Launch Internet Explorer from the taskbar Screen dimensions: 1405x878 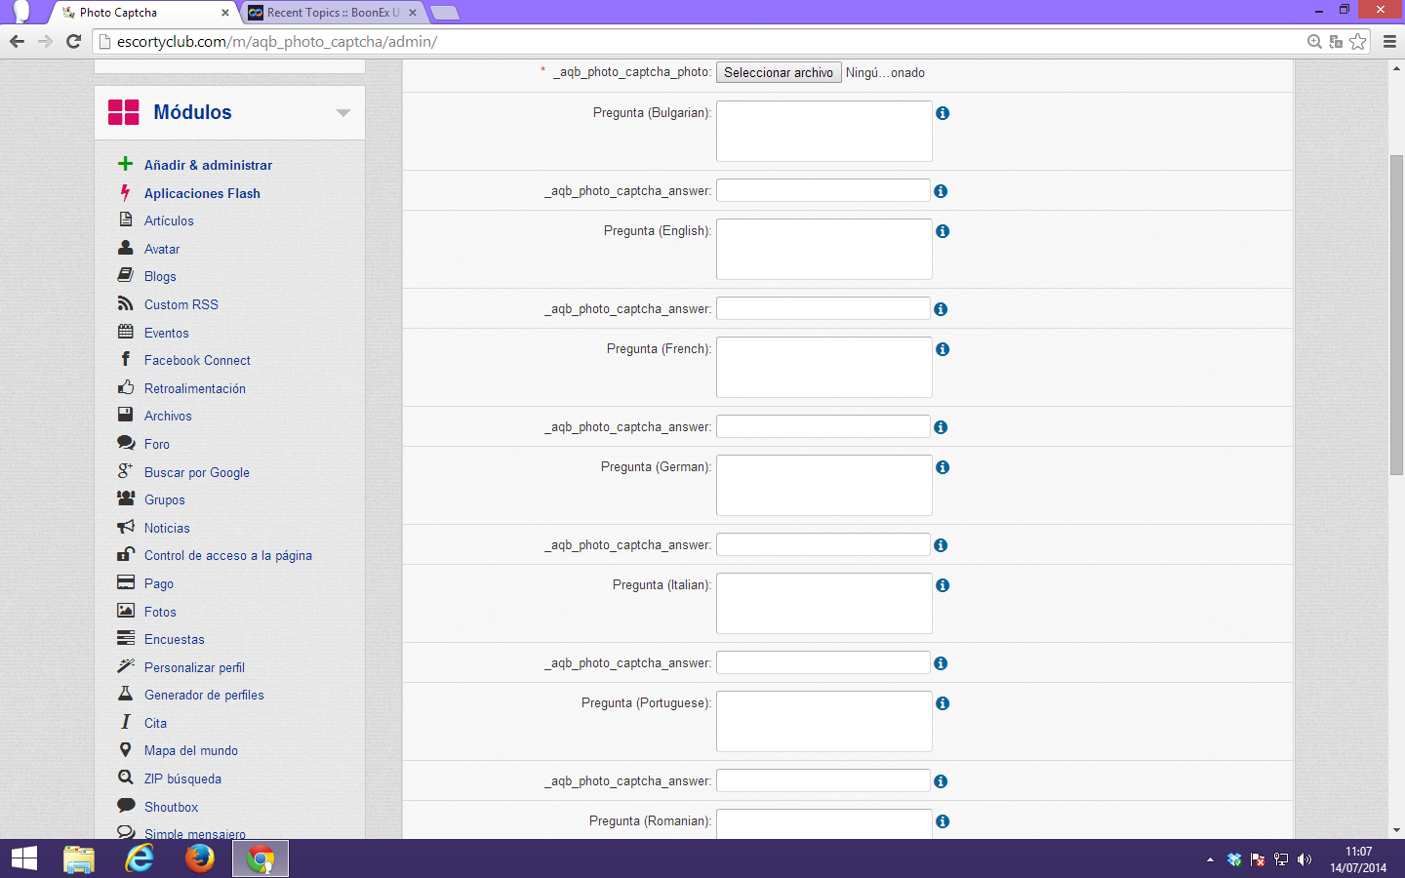[140, 858]
